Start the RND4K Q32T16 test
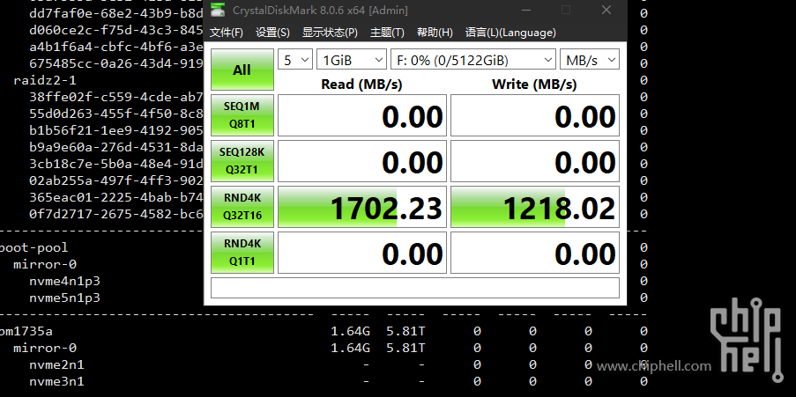The width and height of the screenshot is (796, 397). click(242, 207)
